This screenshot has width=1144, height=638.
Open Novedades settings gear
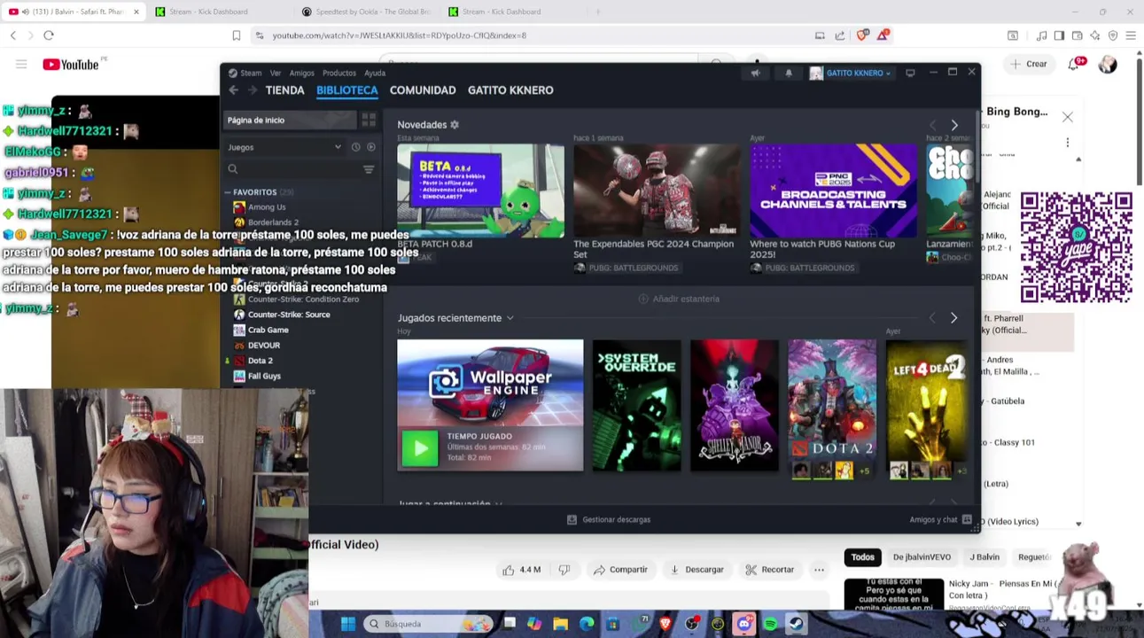point(455,125)
